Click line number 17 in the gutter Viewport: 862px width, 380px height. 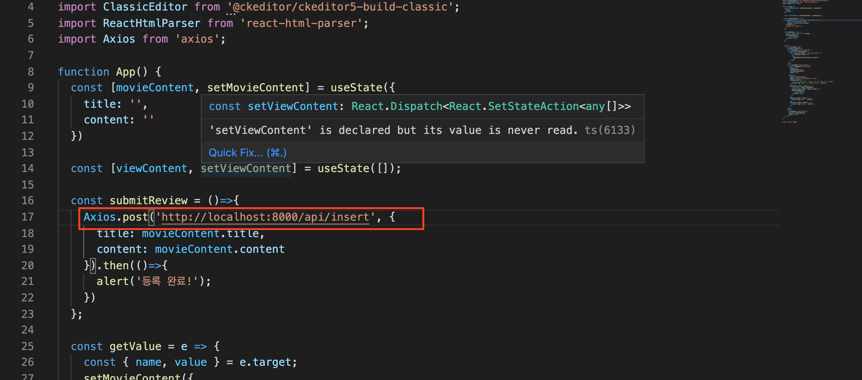(27, 217)
